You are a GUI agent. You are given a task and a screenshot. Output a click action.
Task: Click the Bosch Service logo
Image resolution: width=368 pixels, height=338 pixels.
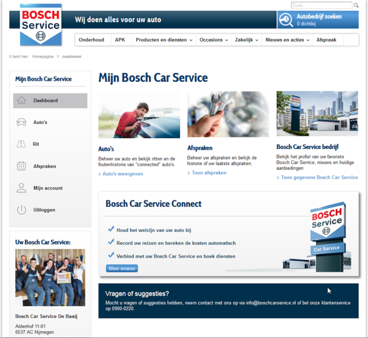[41, 25]
